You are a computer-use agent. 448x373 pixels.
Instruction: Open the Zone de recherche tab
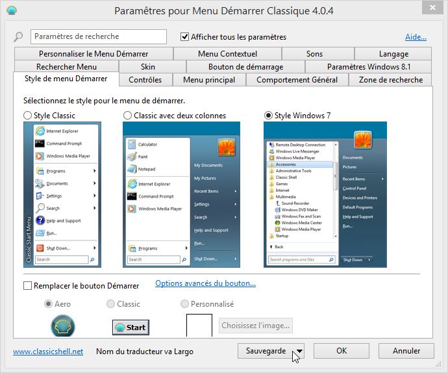[x=390, y=80]
